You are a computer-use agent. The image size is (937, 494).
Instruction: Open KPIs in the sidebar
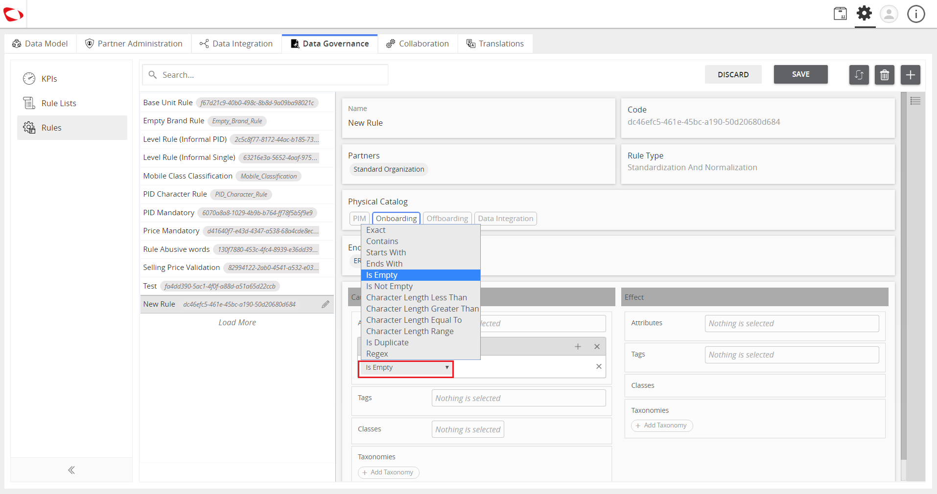point(72,79)
